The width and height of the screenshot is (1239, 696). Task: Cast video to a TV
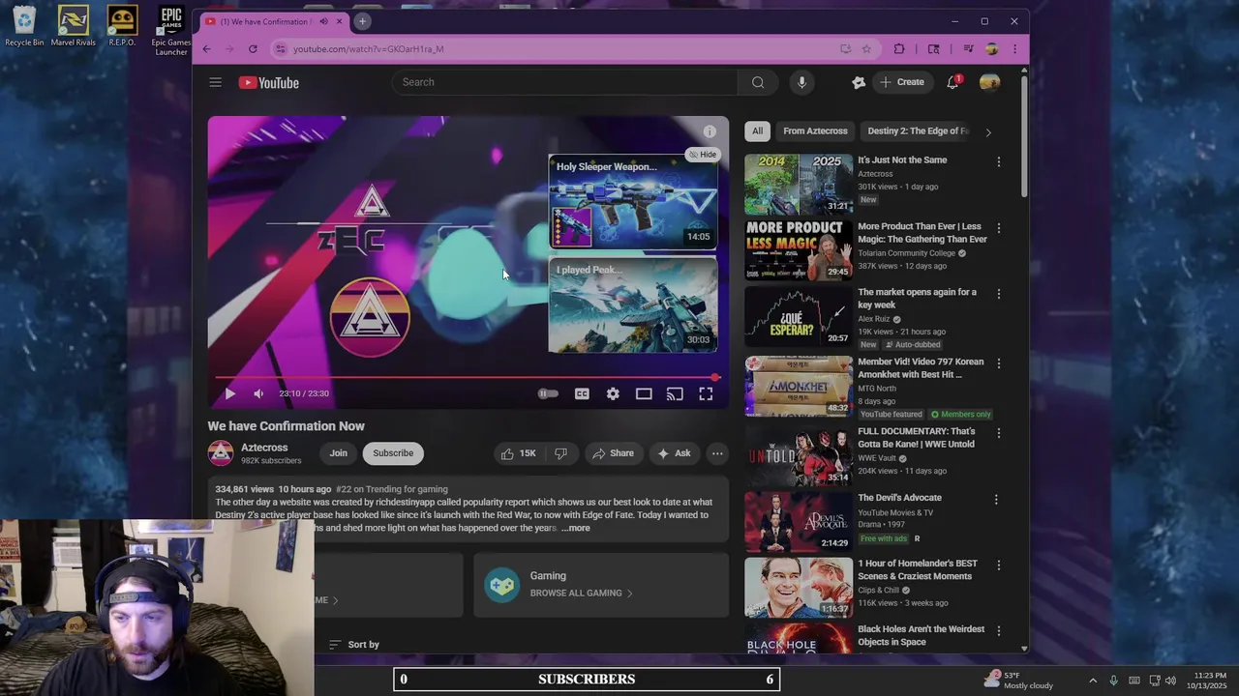[x=675, y=393]
